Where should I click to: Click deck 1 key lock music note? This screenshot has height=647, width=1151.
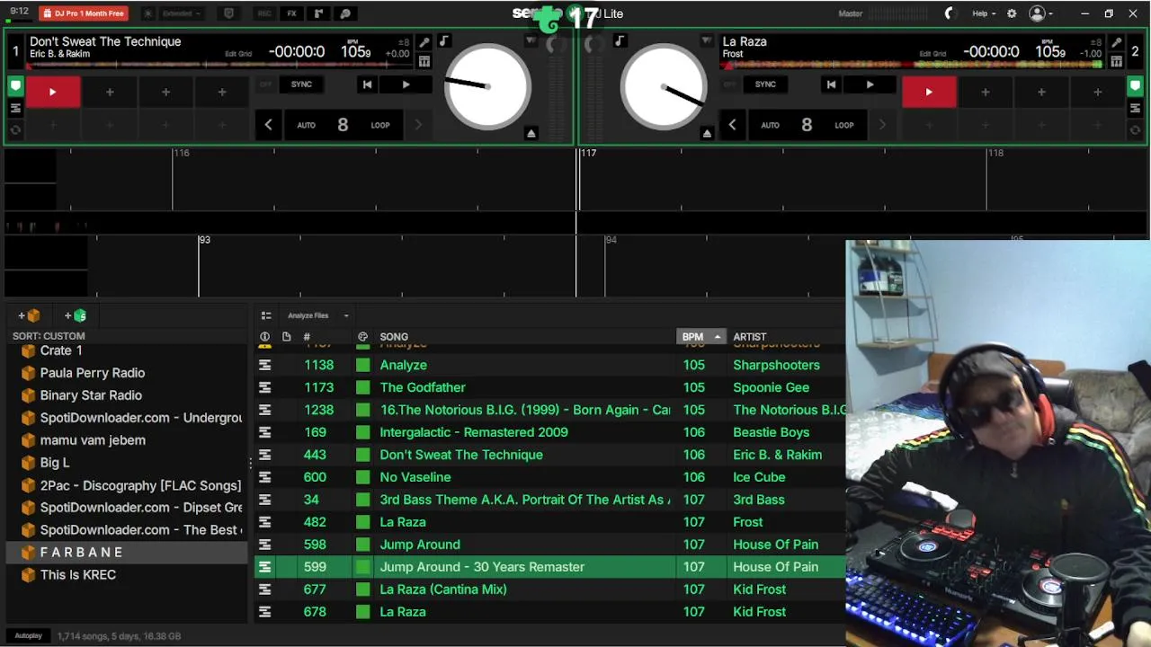tap(443, 41)
